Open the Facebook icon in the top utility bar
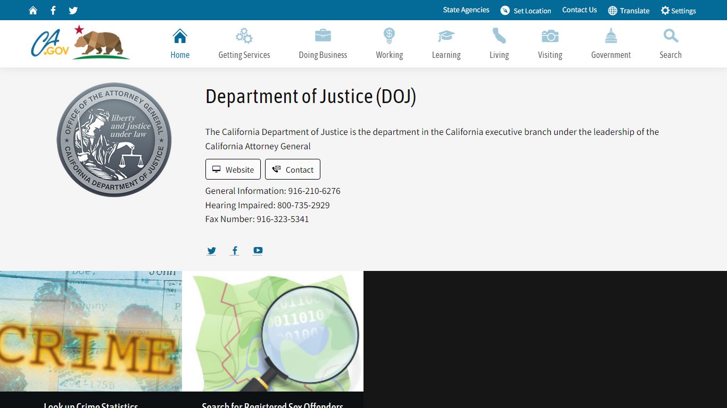 coord(53,11)
